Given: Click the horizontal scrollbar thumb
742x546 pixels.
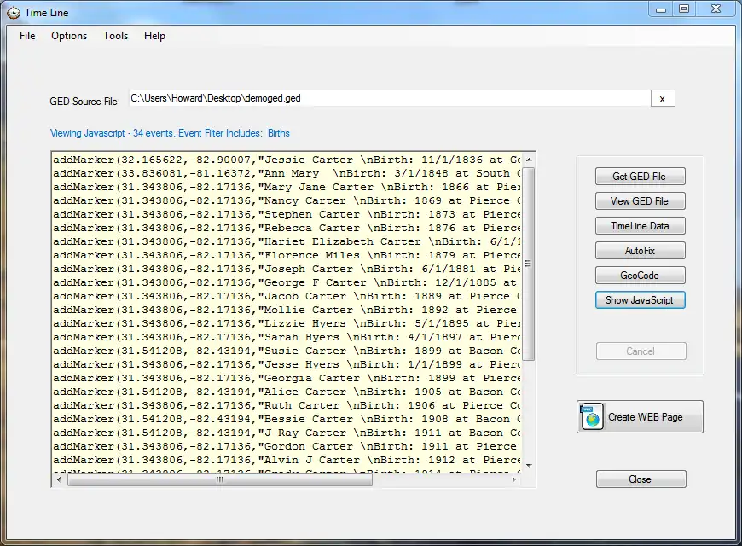Looking at the screenshot, I should (x=220, y=479).
